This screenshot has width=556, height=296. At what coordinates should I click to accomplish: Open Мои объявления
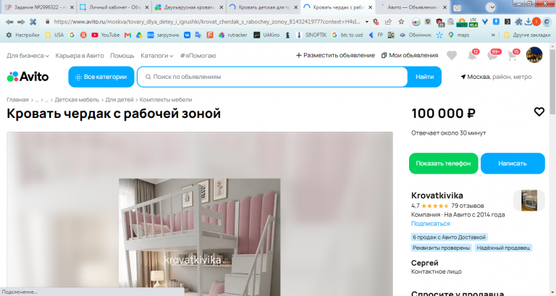pyautogui.click(x=410, y=55)
